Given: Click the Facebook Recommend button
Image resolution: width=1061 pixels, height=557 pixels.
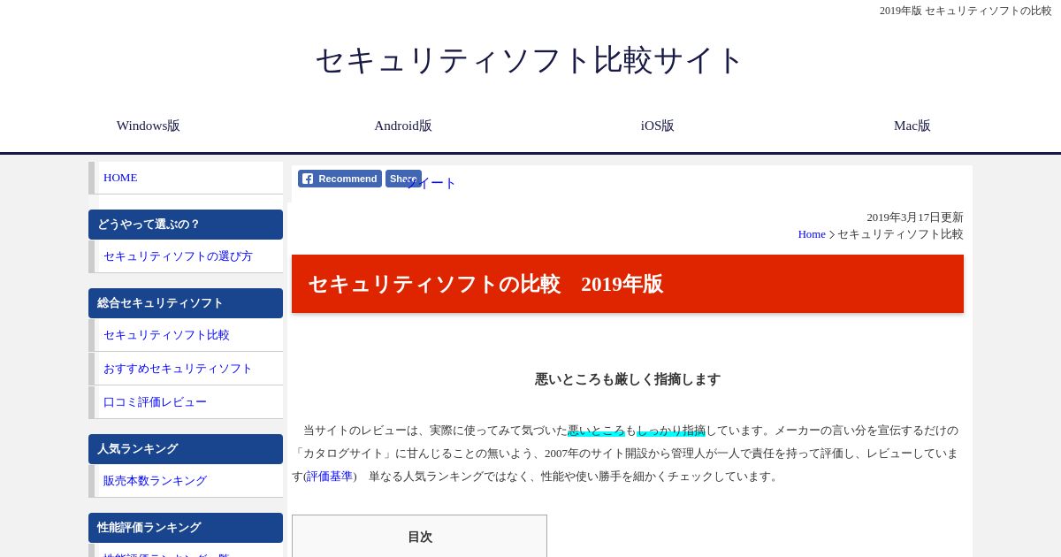Looking at the screenshot, I should tap(340, 179).
